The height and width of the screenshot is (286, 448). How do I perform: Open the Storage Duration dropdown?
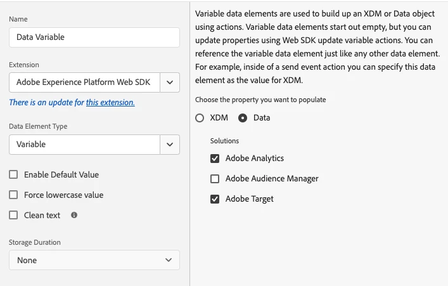pyautogui.click(x=94, y=260)
